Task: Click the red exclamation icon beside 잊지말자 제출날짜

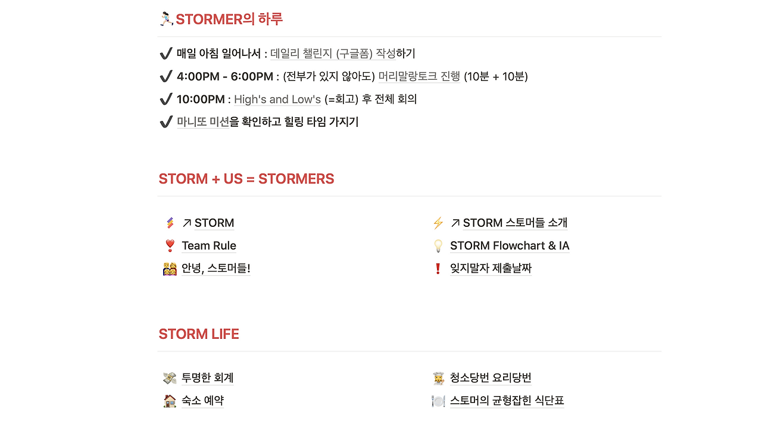Action: (x=438, y=269)
